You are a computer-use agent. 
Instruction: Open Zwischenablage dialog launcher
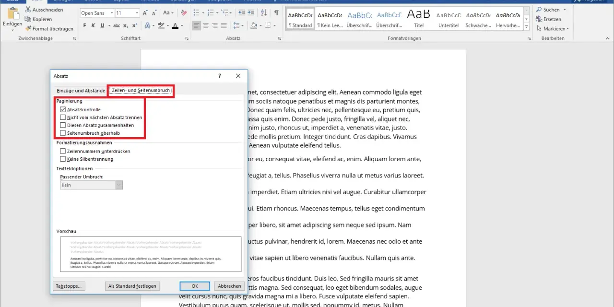click(74, 38)
